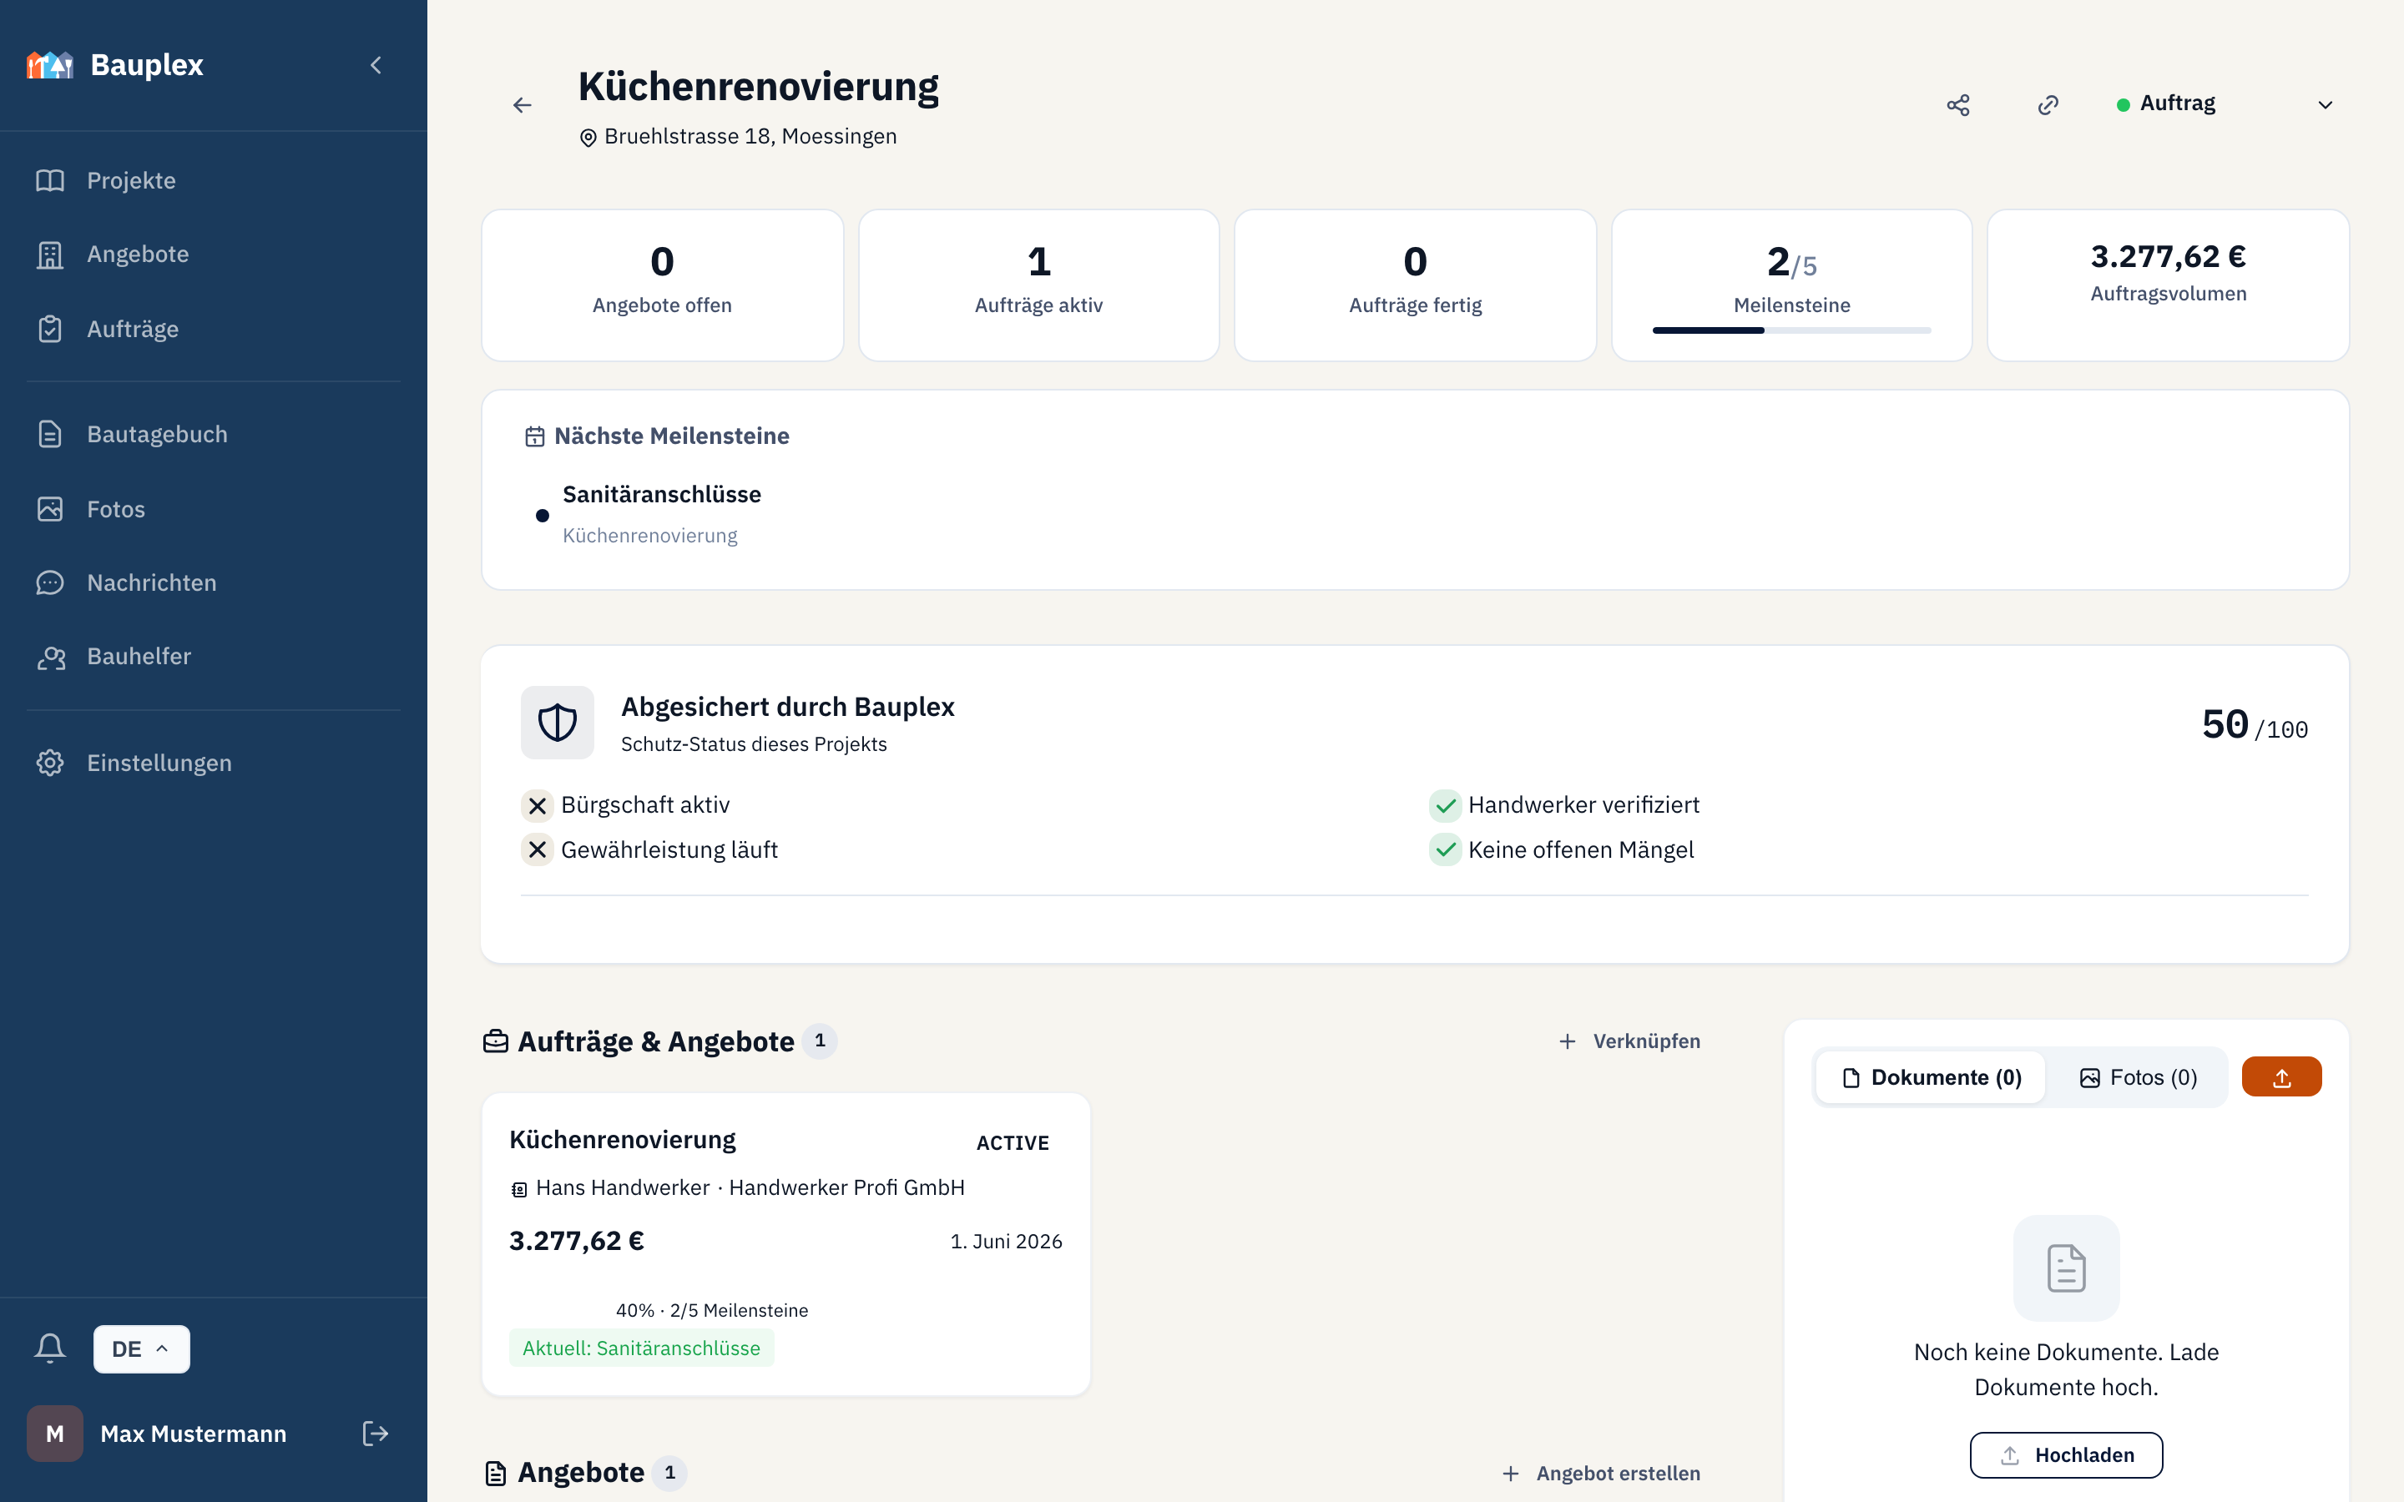The image size is (2404, 1502).
Task: Click the Angebote count badge 1
Action: (670, 1473)
